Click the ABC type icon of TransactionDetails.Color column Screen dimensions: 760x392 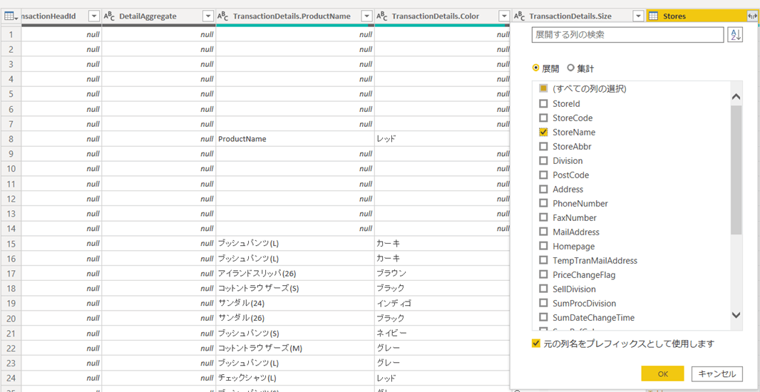pos(382,16)
